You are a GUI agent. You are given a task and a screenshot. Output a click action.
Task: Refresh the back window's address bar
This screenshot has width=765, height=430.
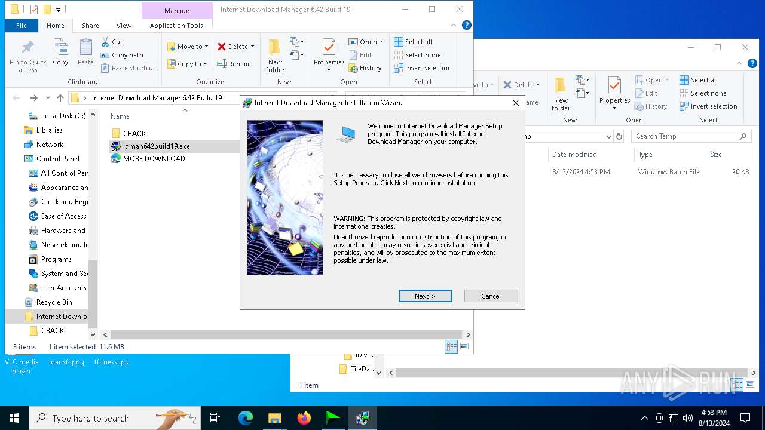point(619,136)
